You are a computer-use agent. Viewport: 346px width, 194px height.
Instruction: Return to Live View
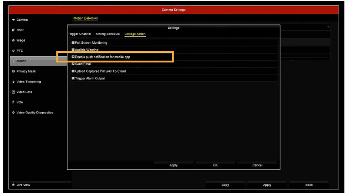(x=23, y=185)
